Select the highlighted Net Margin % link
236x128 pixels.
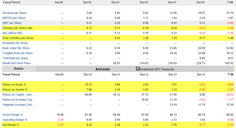11,125
